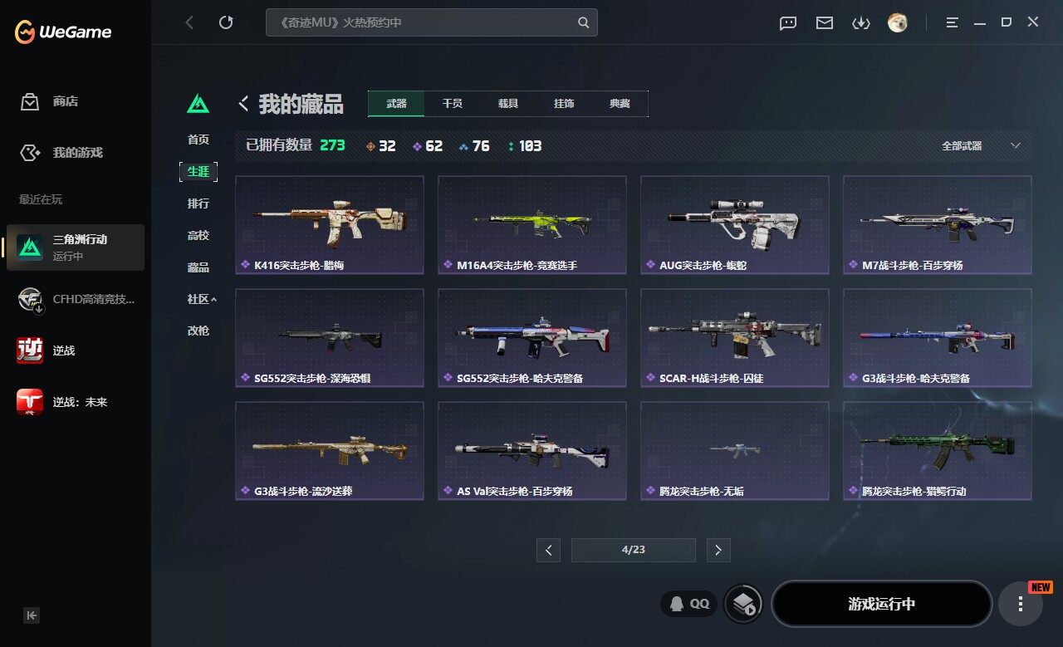Go to next page of weapons

coord(718,550)
